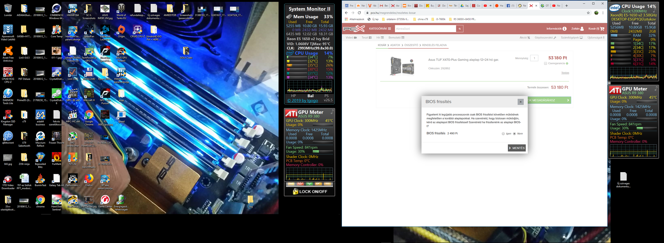Select the PS power plan in System Monitor
This screenshot has width=664, height=243.
coord(326,96)
